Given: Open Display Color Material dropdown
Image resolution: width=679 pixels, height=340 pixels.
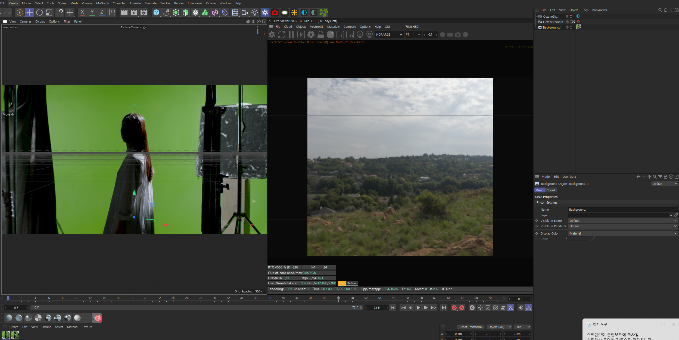Looking at the screenshot, I should (x=622, y=233).
